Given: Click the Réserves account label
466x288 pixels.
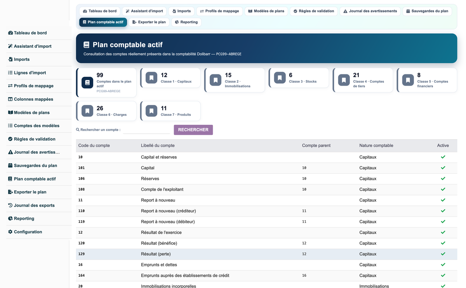Looking at the screenshot, I should point(150,179).
